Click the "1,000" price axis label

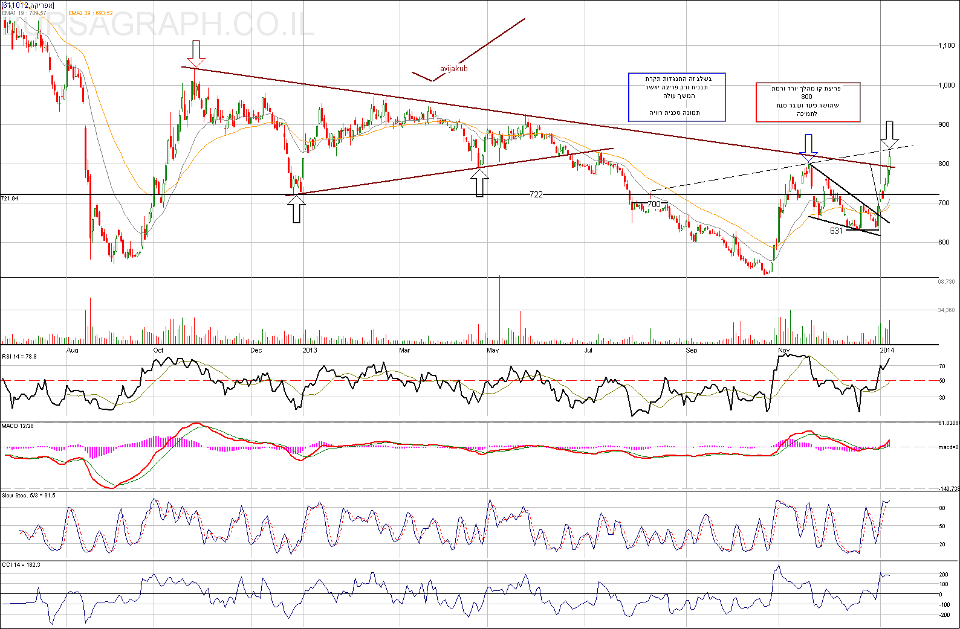(x=947, y=85)
